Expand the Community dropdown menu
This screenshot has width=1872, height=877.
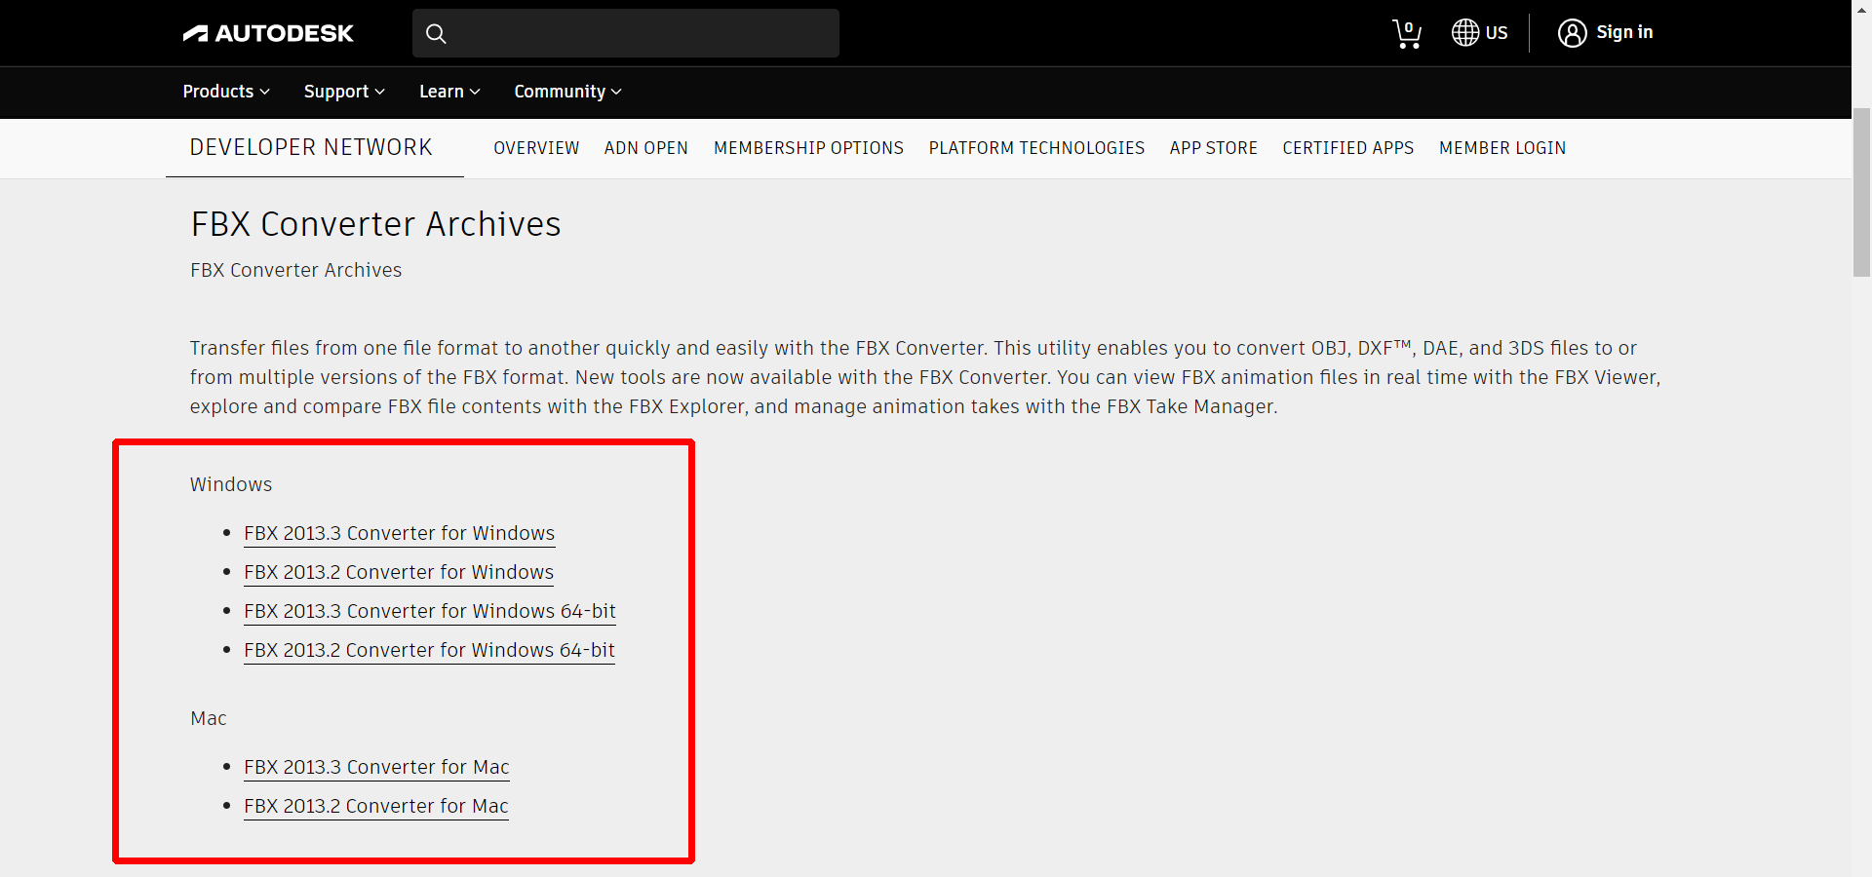tap(567, 92)
